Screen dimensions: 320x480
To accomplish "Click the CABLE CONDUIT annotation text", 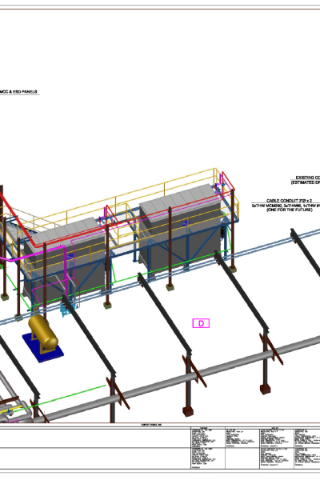I will tap(289, 201).
